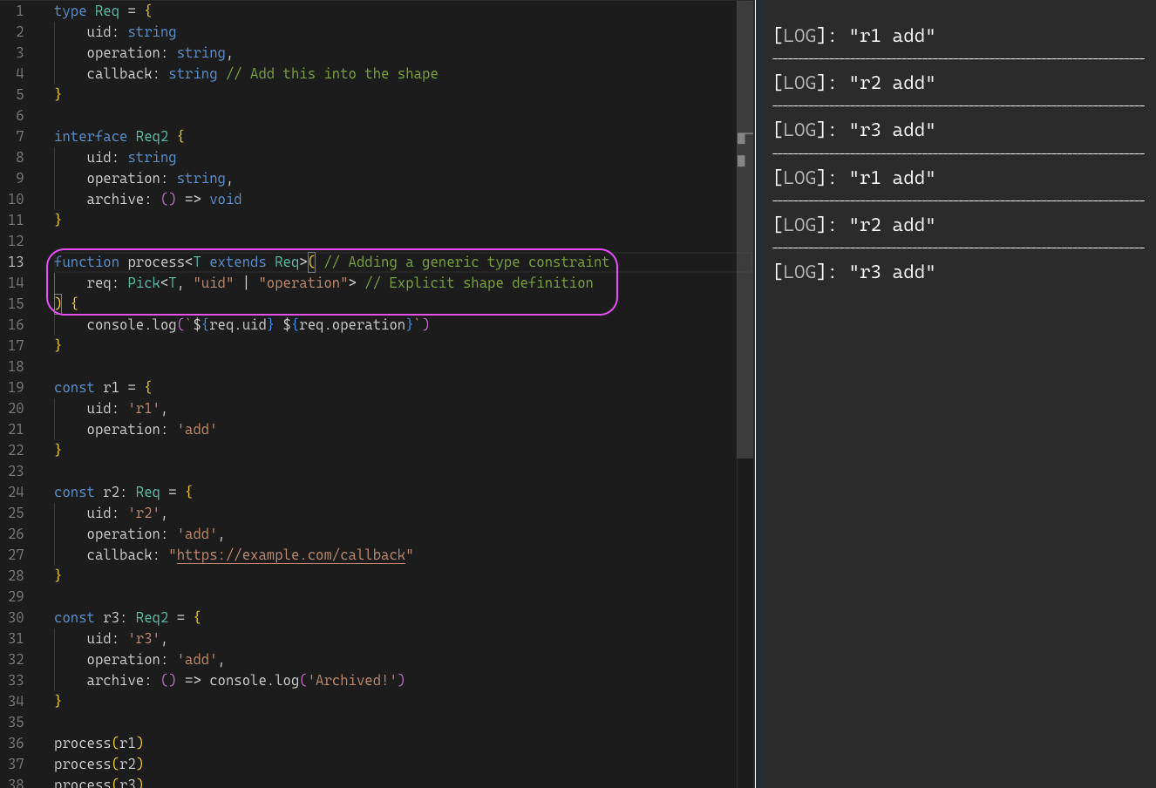Image resolution: width=1156 pixels, height=788 pixels.
Task: Click the first [LOG]: "r1 add" entry
Action: (x=854, y=36)
